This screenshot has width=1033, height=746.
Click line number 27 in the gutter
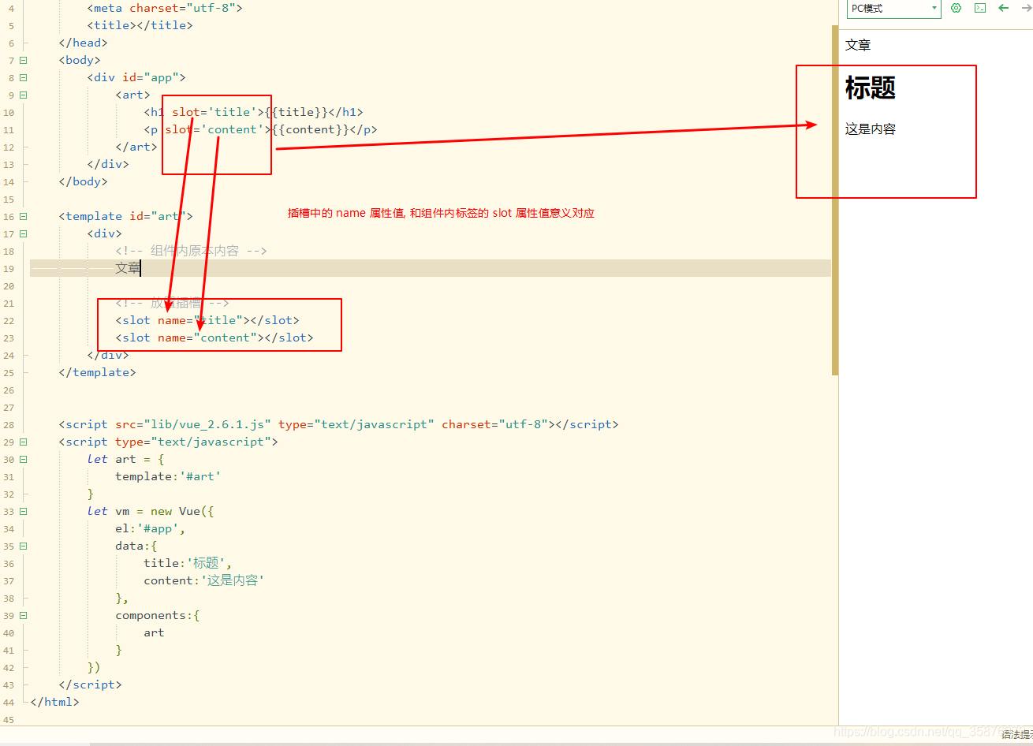click(9, 407)
